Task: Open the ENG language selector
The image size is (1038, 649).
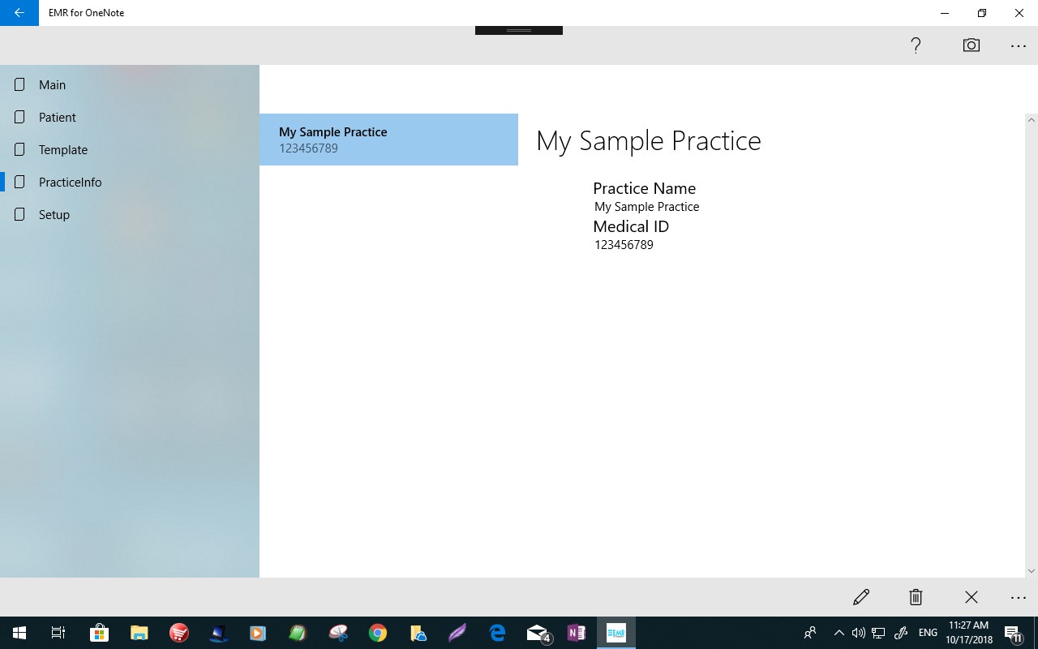Action: [927, 632]
